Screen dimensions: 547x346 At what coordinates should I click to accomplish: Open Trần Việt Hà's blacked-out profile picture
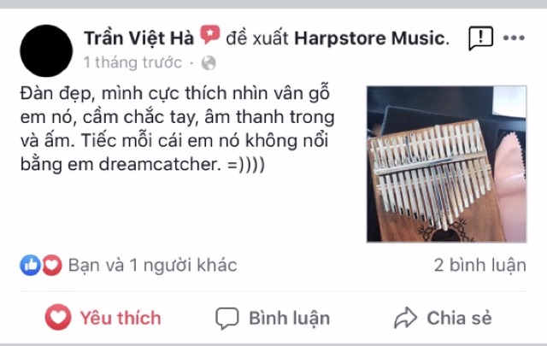point(46,51)
